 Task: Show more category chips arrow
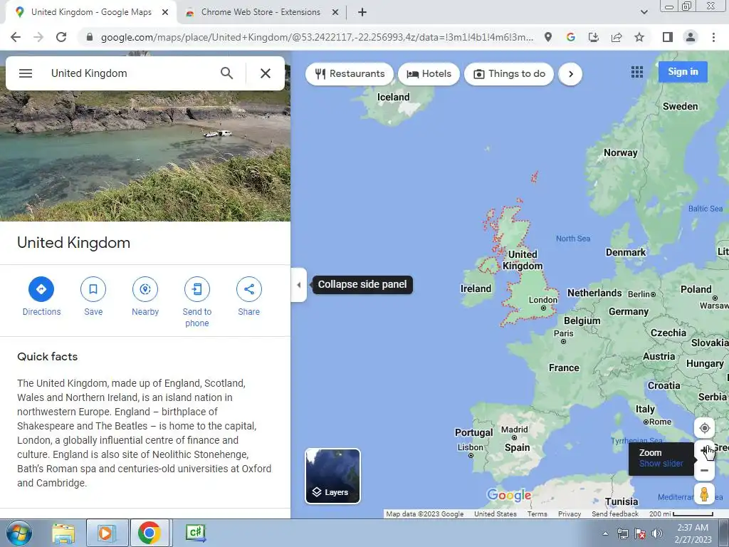pyautogui.click(x=570, y=74)
